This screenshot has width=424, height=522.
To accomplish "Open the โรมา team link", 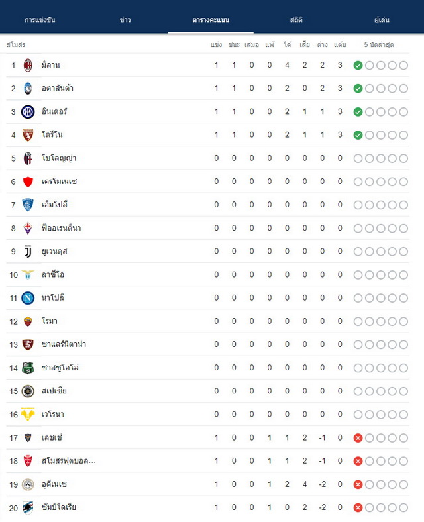I will [x=49, y=321].
